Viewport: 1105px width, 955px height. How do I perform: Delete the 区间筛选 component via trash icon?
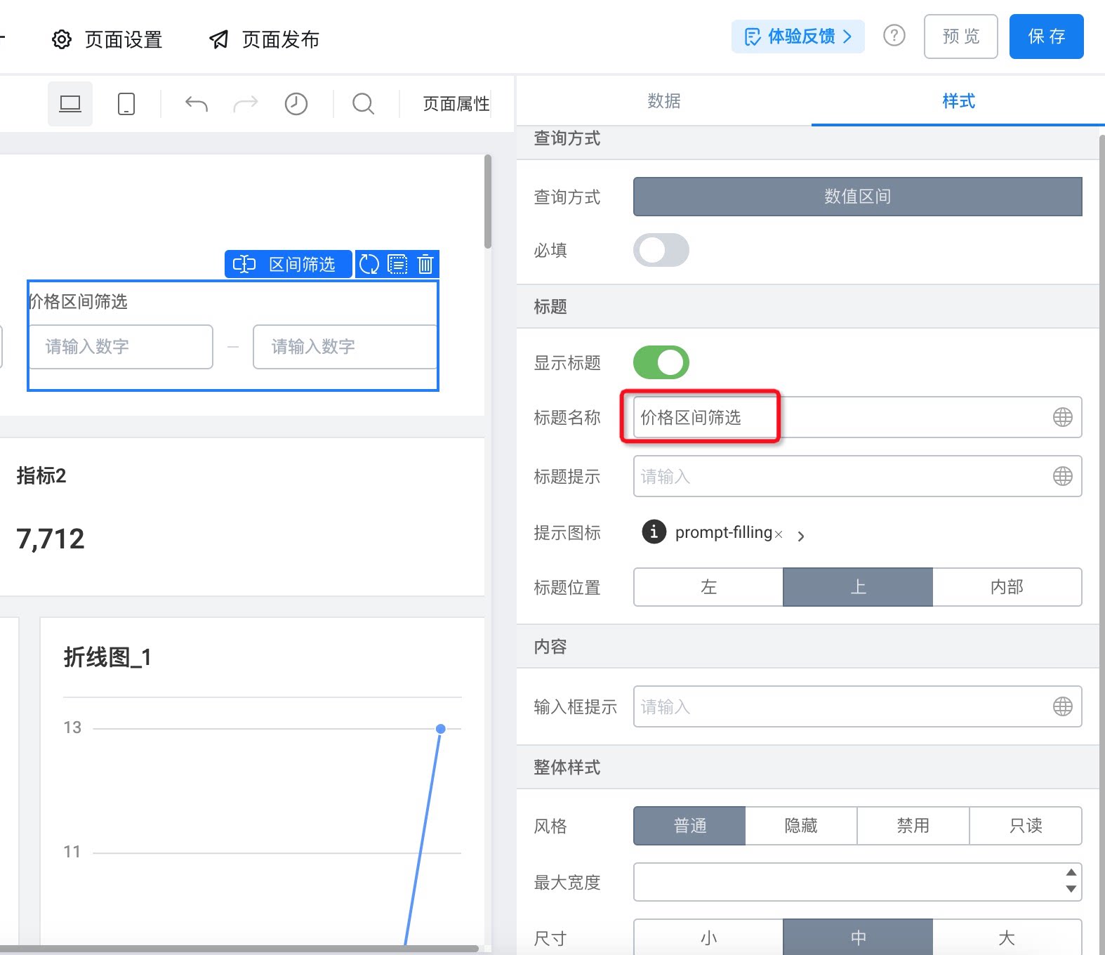point(425,264)
